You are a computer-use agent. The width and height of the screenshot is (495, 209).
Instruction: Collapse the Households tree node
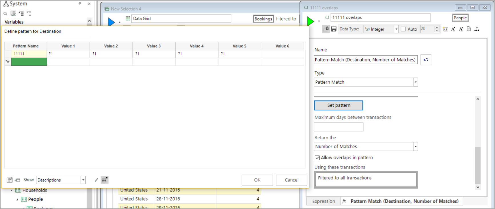[11, 190]
